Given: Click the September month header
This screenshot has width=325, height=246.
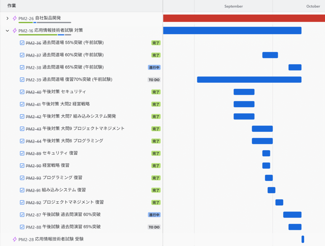Looking at the screenshot, I should tap(234, 6).
